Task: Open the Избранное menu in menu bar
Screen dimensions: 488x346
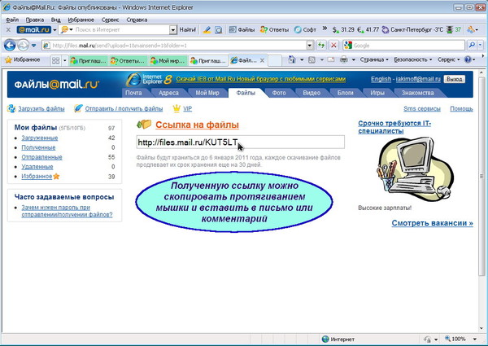Action: click(x=81, y=20)
